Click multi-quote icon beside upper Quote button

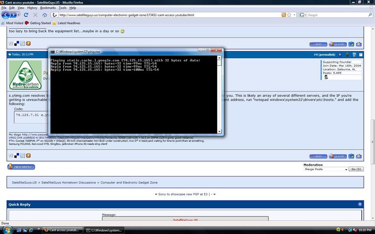(351, 44)
